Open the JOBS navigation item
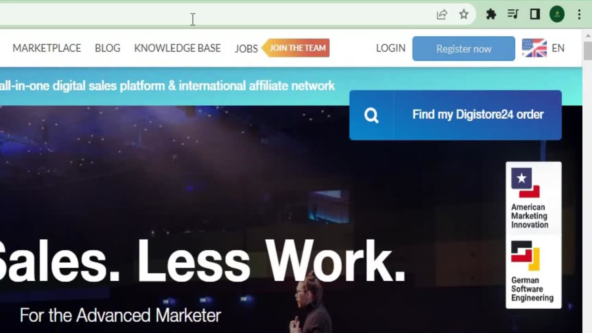Image resolution: width=592 pixels, height=333 pixels. (246, 49)
